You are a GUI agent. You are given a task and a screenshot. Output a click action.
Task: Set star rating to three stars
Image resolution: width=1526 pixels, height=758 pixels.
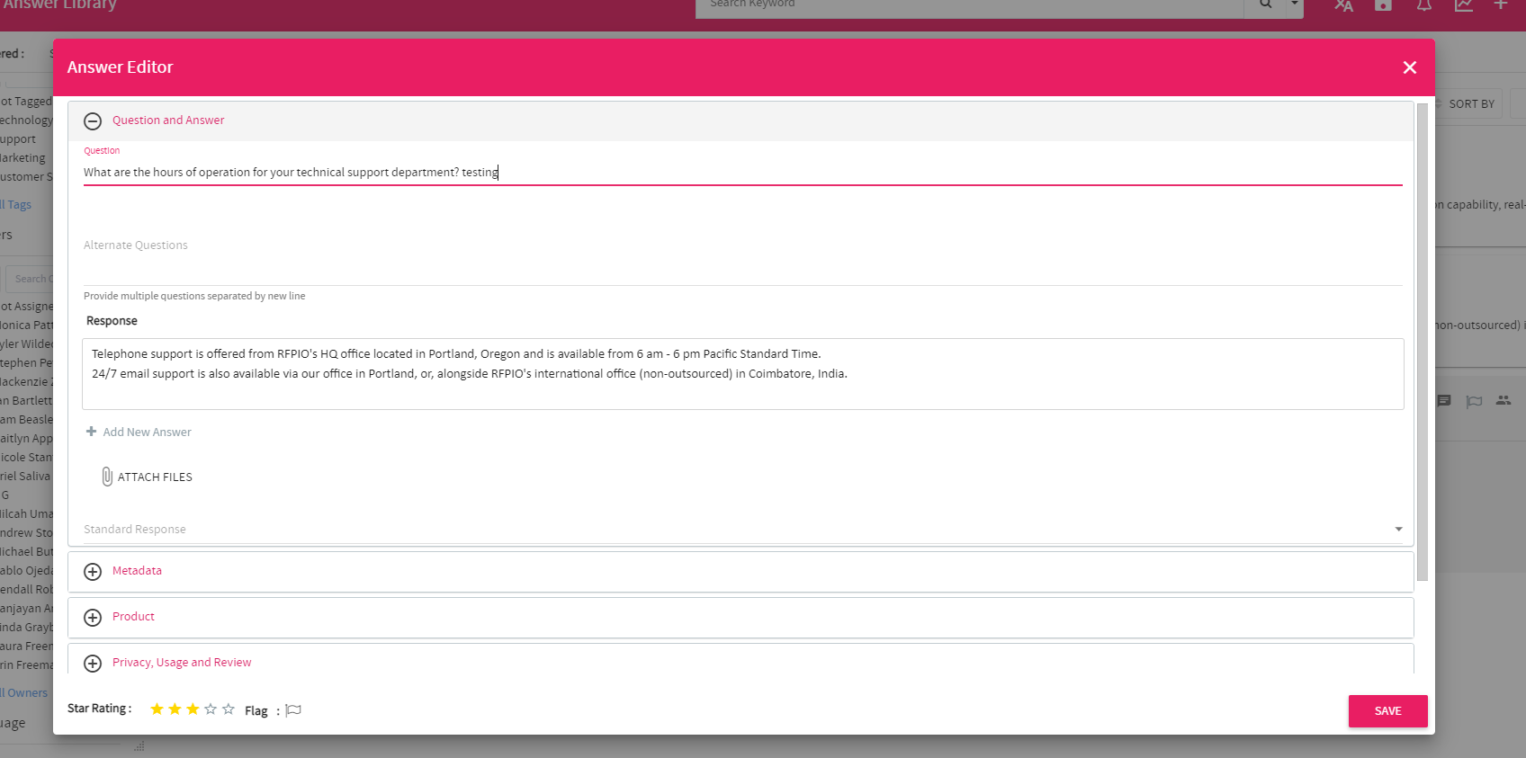[193, 709]
